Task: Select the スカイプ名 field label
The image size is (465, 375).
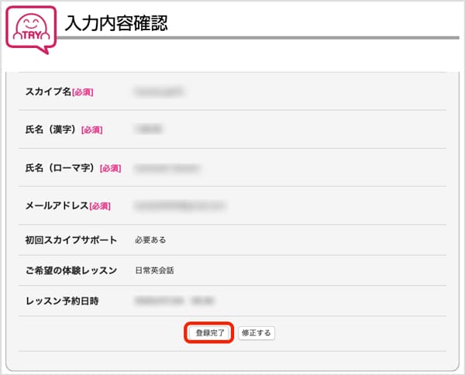Action: 48,91
